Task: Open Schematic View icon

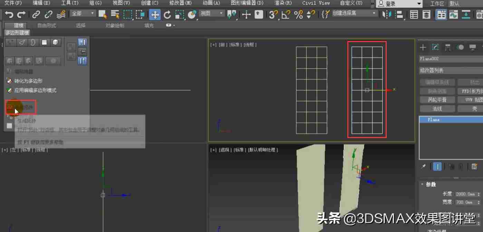Action: point(466,14)
